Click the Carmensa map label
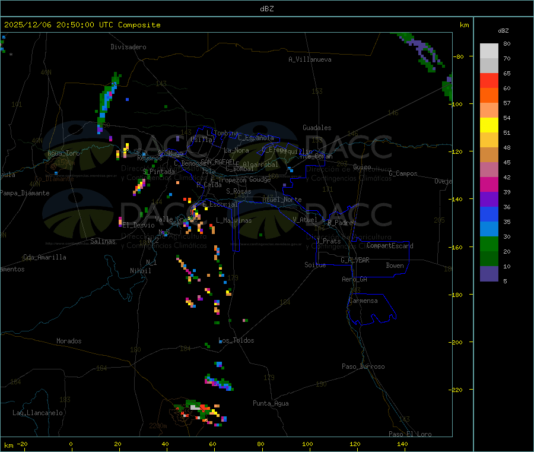 click(x=363, y=301)
